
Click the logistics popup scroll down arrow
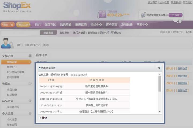coord(160,111)
